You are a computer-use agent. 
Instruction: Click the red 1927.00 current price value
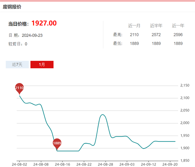click(44, 23)
